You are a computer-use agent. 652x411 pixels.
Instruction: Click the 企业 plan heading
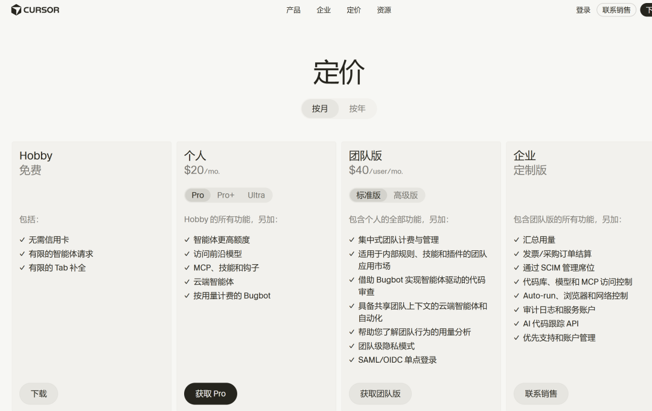pos(525,156)
